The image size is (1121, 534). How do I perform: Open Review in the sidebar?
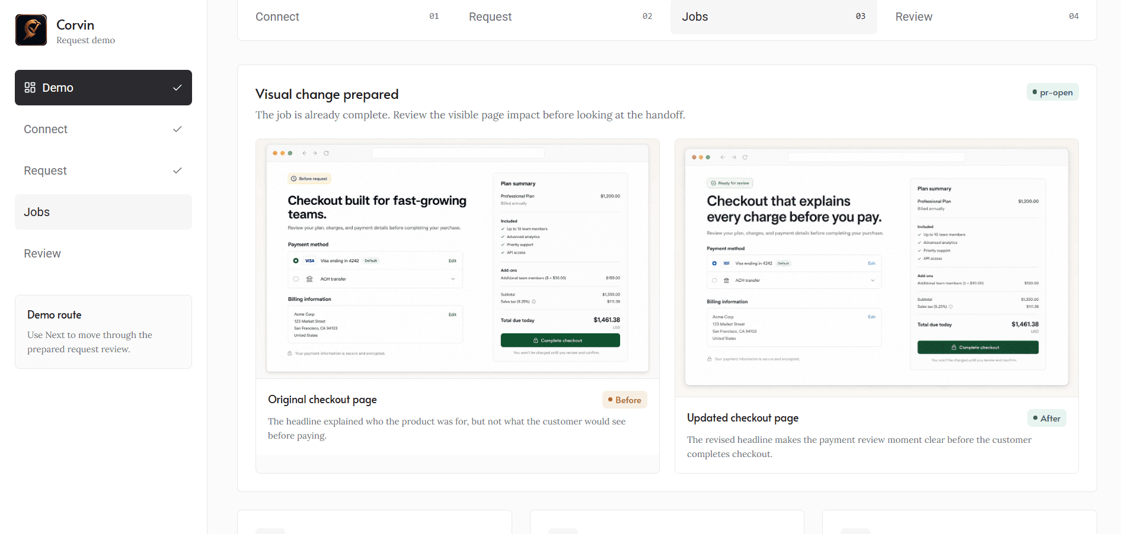(103, 253)
